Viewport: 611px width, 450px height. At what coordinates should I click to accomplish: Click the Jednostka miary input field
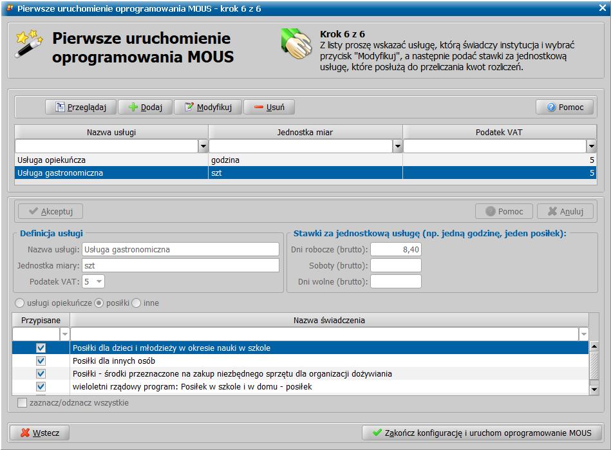(180, 266)
